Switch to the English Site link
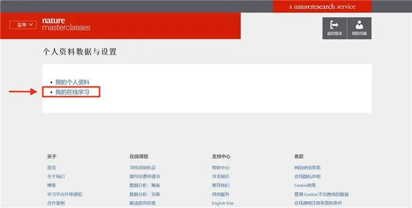The height and width of the screenshot is (208, 412). pyautogui.click(x=222, y=203)
